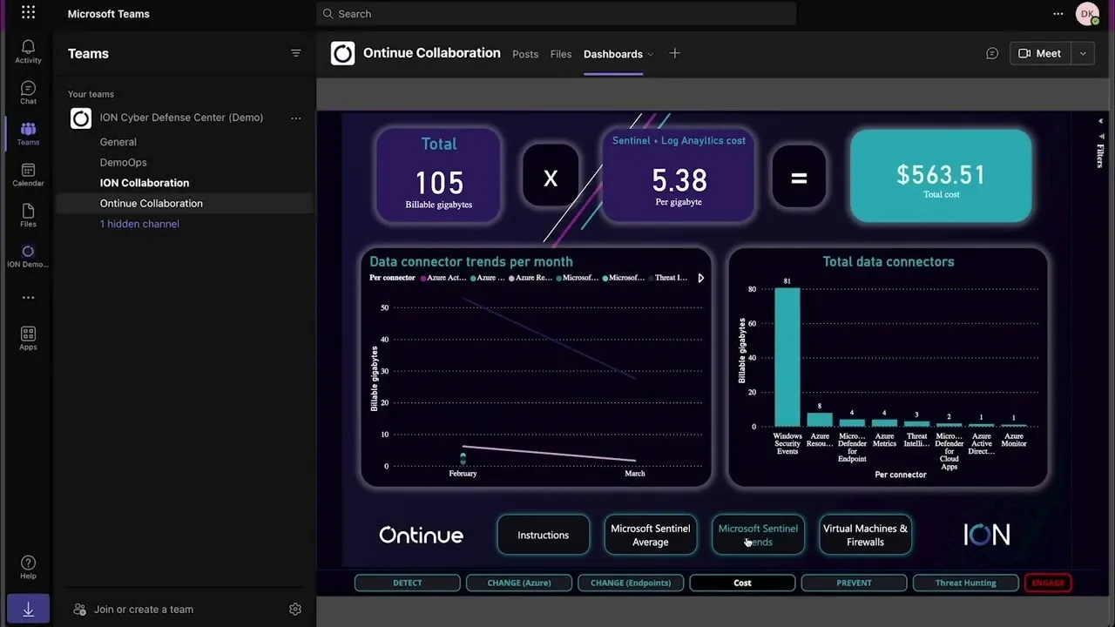1115x627 pixels.
Task: Click the 'Your teams' label
Action: (91, 94)
